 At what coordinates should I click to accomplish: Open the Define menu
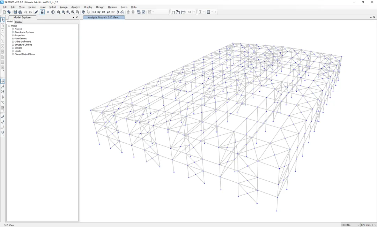(x=32, y=7)
